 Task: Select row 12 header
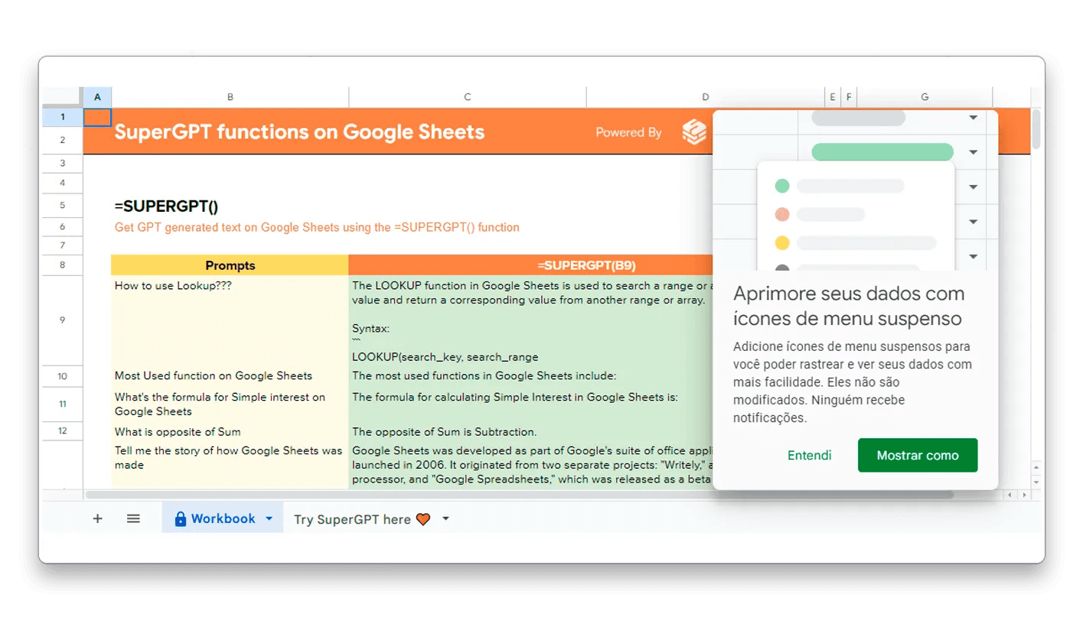[62, 431]
